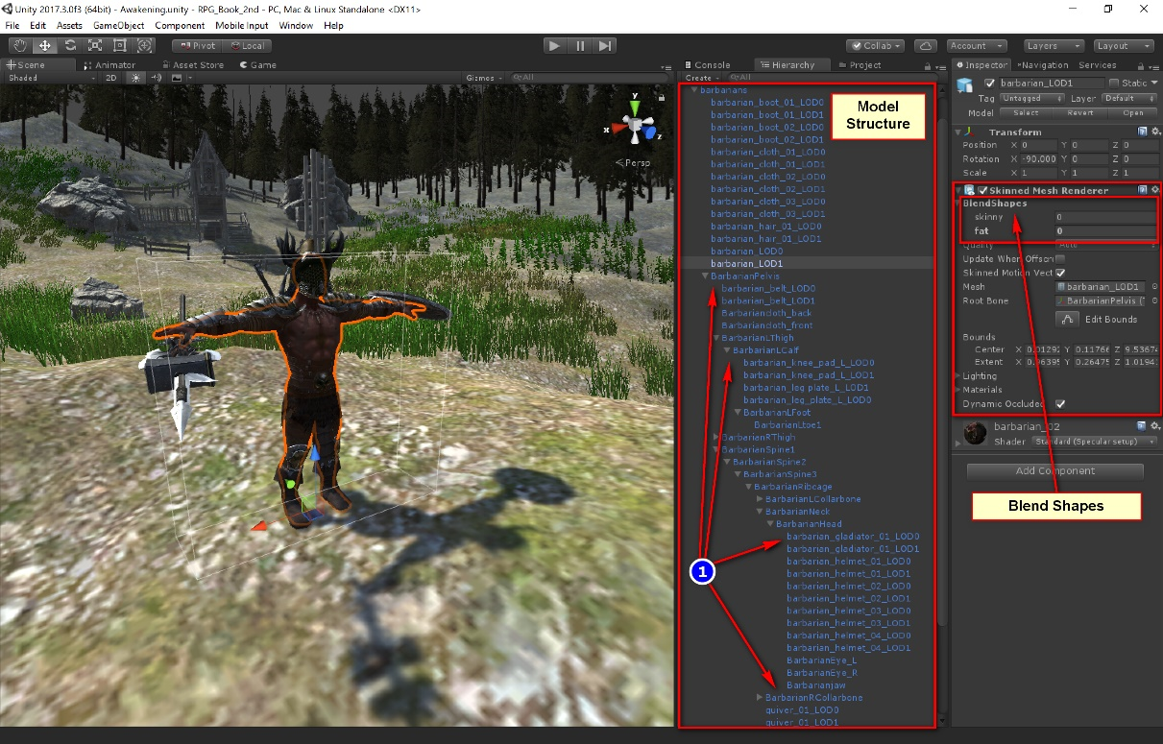Enable the Static checkbox
Image resolution: width=1163 pixels, height=744 pixels.
pos(1114,84)
